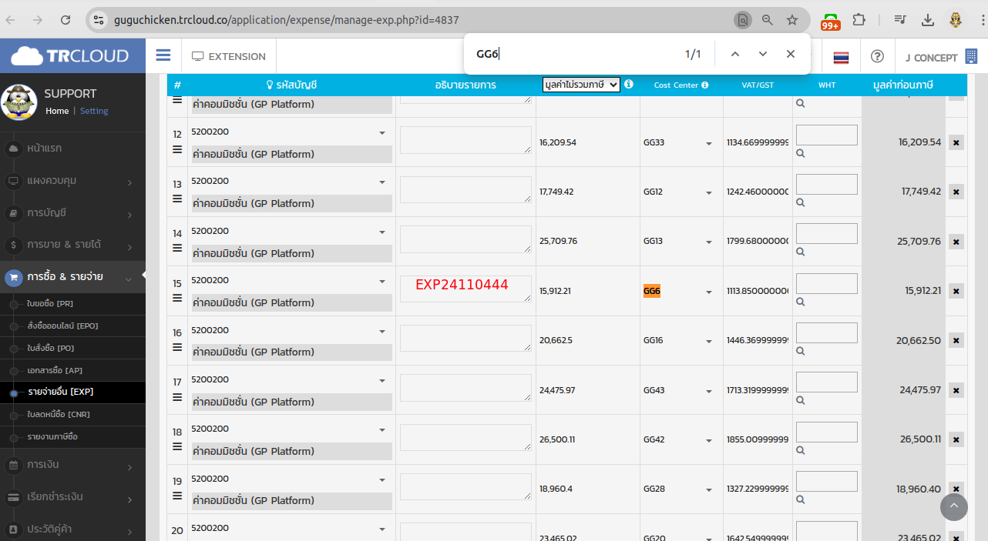Viewport: 988px width, 541px height.
Task: Click the browser zoom magnifier icon
Action: [767, 20]
